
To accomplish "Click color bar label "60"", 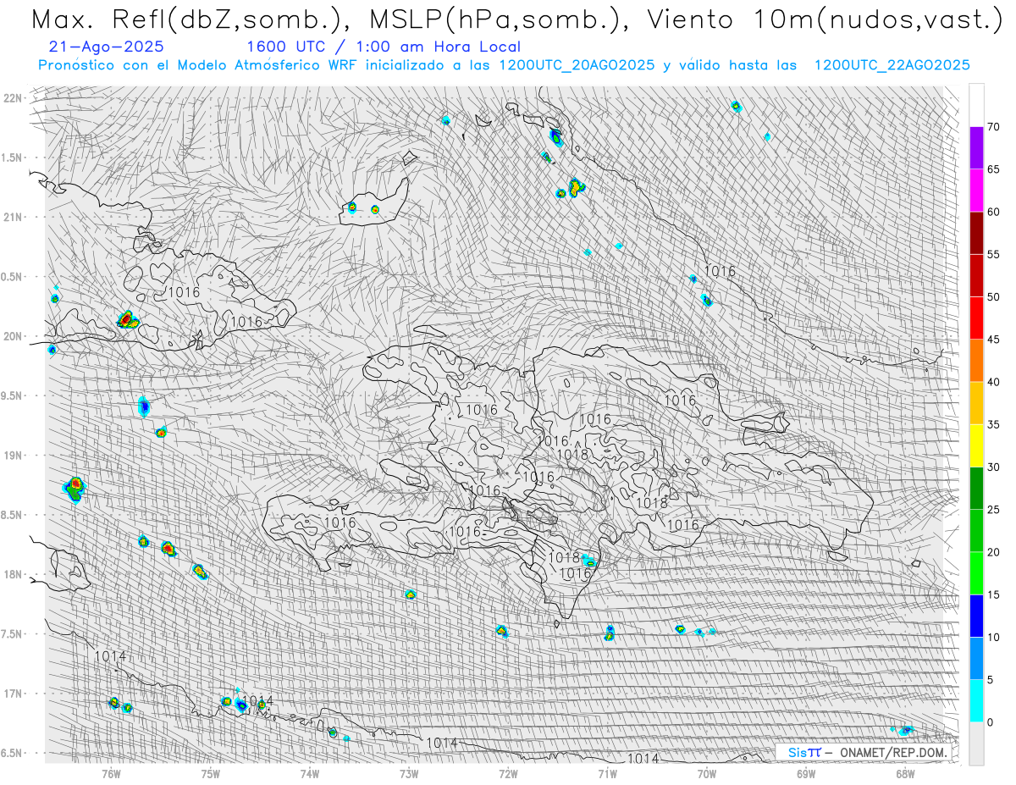I will [x=993, y=212].
